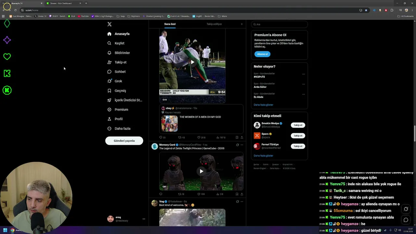
Task: Open more options on Memory Card post
Action: [x=242, y=145]
